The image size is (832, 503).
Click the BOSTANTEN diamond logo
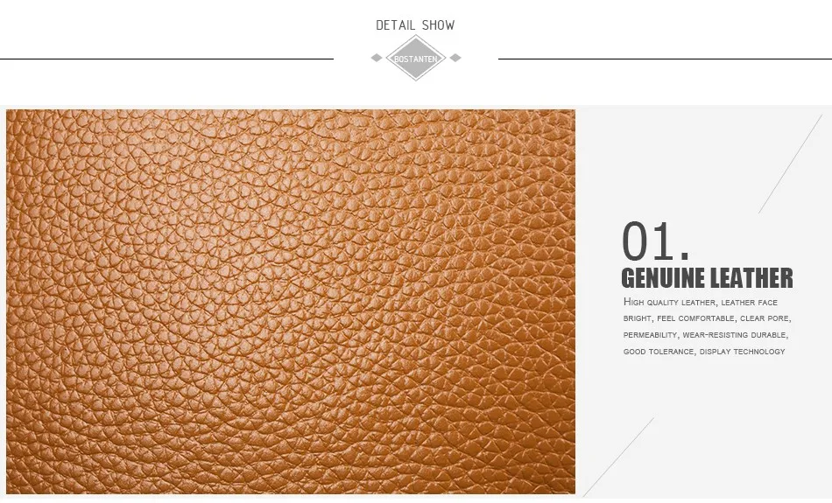[x=415, y=59]
